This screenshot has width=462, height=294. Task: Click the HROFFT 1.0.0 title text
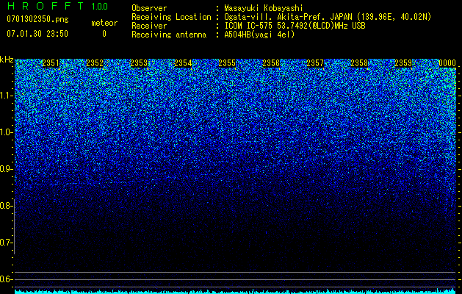tap(57, 6)
